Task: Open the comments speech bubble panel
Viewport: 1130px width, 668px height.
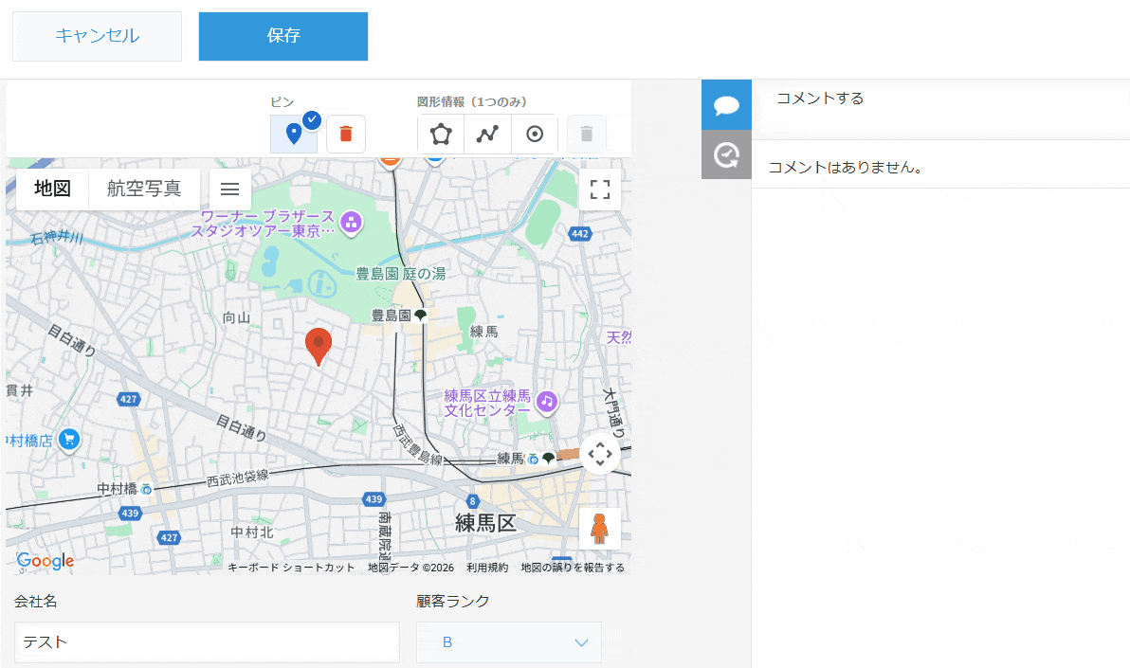Action: click(x=726, y=105)
